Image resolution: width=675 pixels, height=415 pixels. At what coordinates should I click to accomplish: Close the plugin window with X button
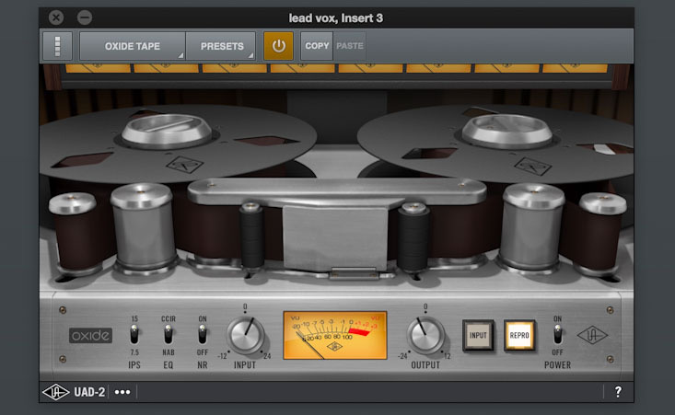pyautogui.click(x=56, y=17)
